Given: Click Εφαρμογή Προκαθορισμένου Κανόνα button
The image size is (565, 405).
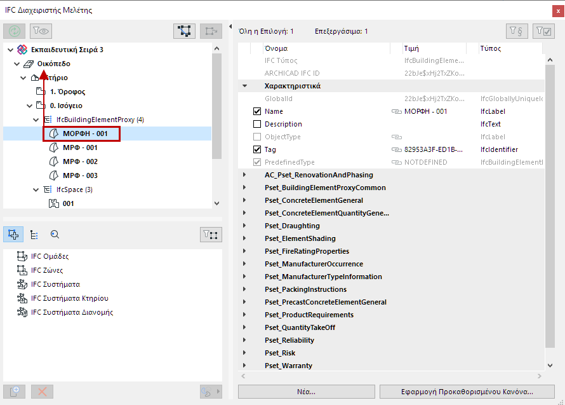Looking at the screenshot, I should (x=466, y=392).
